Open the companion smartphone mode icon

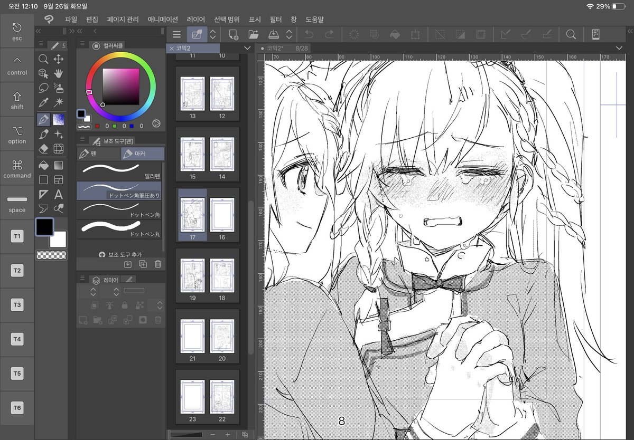[x=595, y=34]
